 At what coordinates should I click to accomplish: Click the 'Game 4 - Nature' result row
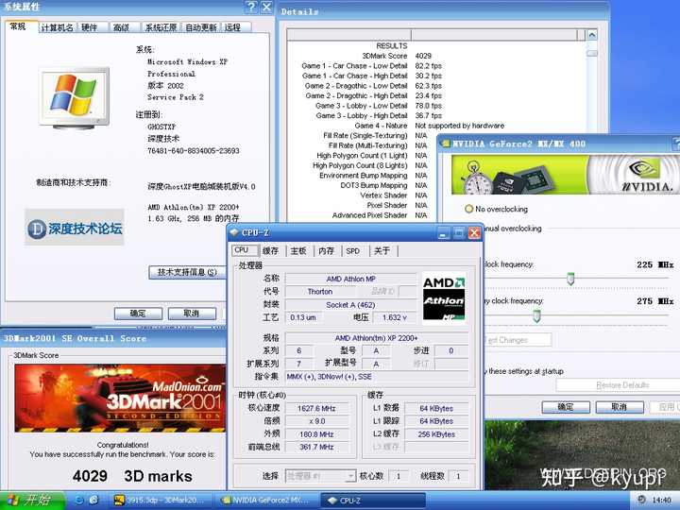[x=430, y=126]
